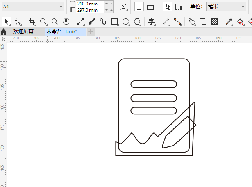This screenshot has width=252, height=187.
Task: Select the Color Eyedropper tool
Action: click(229, 22)
